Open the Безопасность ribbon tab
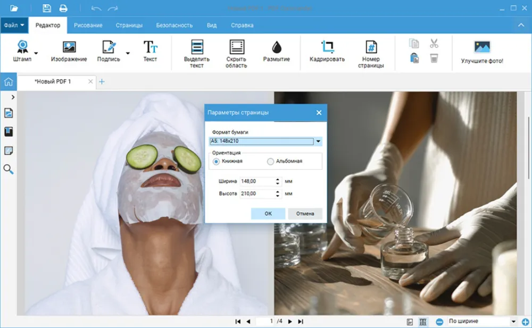 tap(174, 25)
